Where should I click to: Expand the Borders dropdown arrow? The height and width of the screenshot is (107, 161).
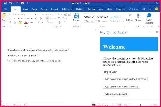point(56,22)
